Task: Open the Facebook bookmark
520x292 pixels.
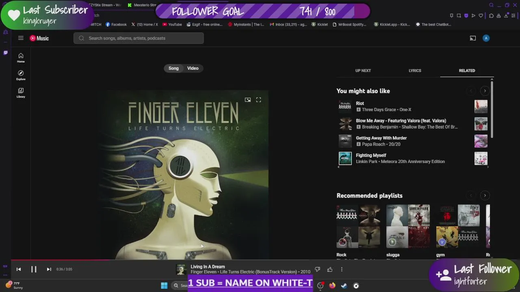Action: point(116,24)
